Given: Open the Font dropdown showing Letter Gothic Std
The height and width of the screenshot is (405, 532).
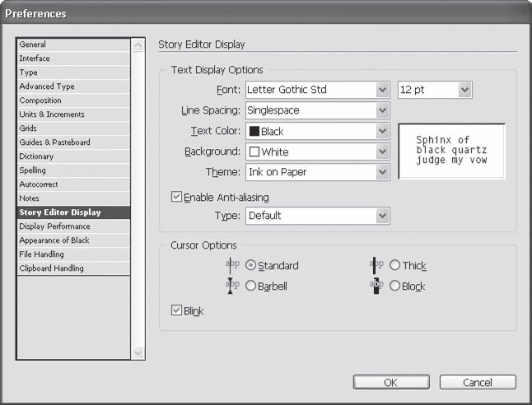Looking at the screenshot, I should (317, 89).
